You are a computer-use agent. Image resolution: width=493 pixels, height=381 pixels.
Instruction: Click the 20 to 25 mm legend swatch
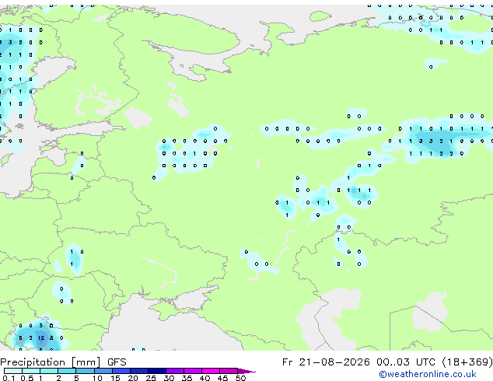click(139, 371)
